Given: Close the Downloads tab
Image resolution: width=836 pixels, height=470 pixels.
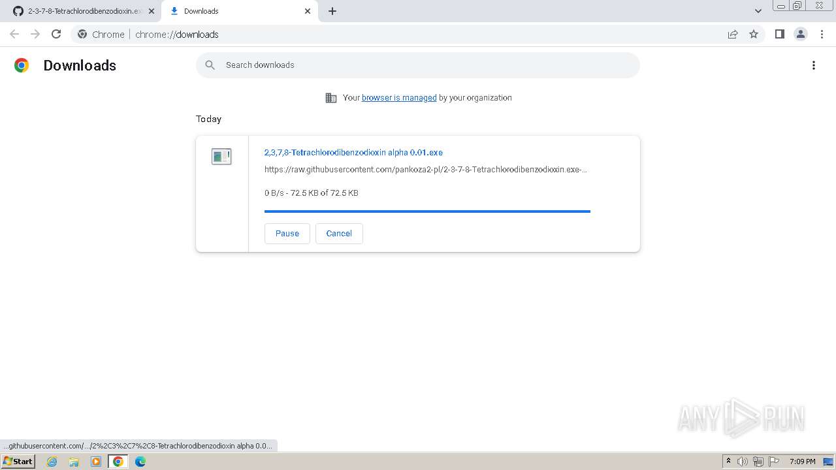Looking at the screenshot, I should 308,11.
